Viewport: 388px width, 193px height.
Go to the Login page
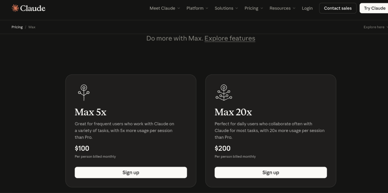point(307,8)
